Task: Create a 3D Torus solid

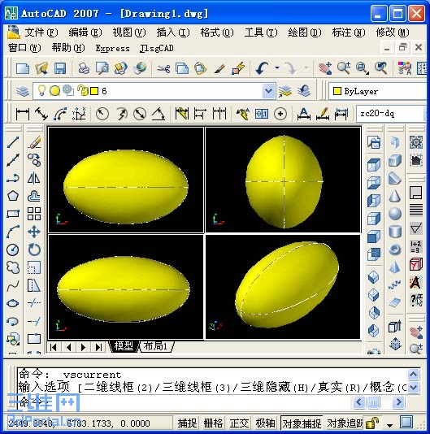Action: point(395,250)
